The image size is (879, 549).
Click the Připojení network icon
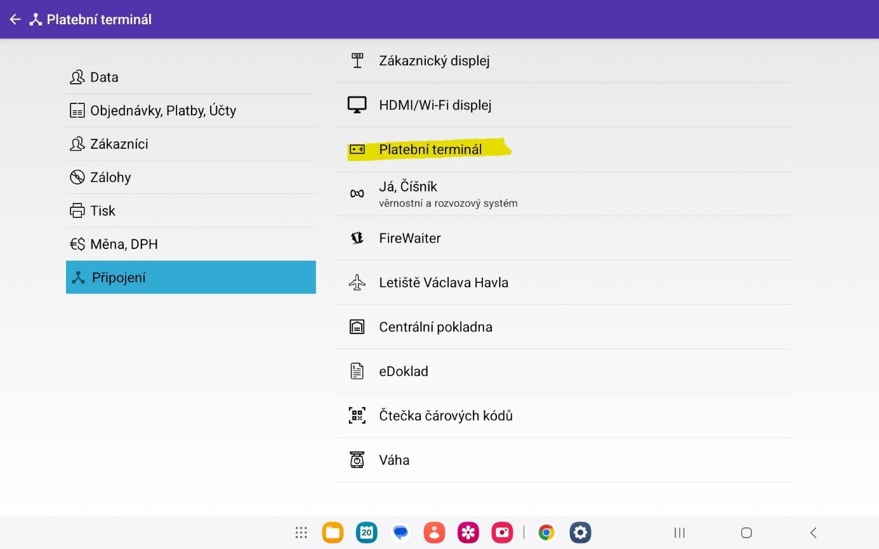click(x=78, y=278)
